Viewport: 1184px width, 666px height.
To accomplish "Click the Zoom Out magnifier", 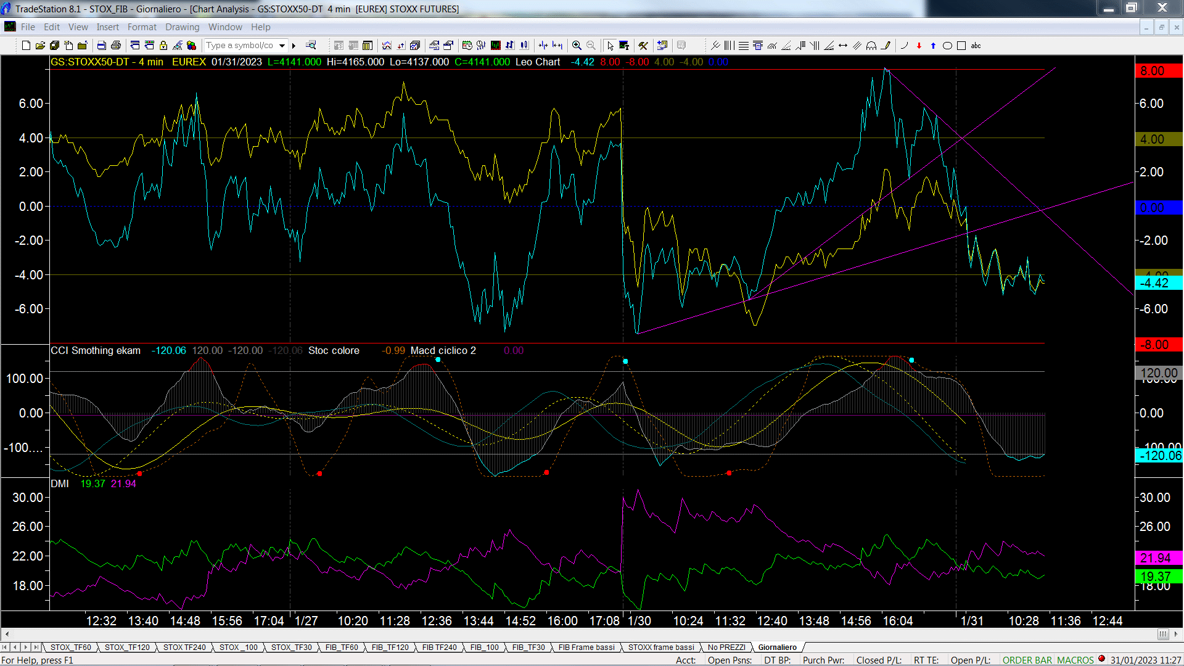I will point(591,46).
